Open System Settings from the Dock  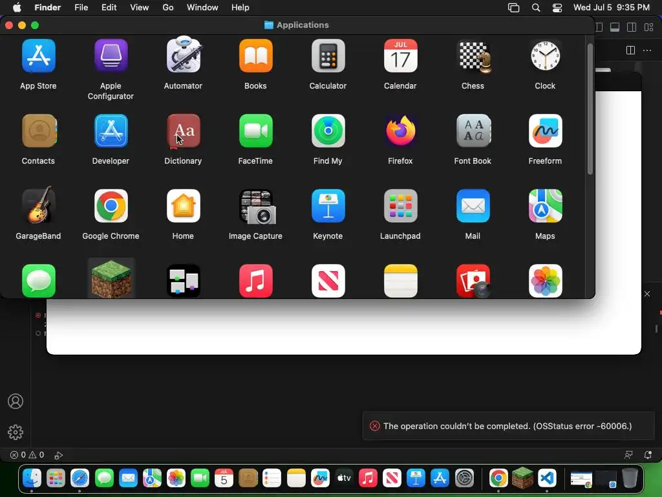464,478
